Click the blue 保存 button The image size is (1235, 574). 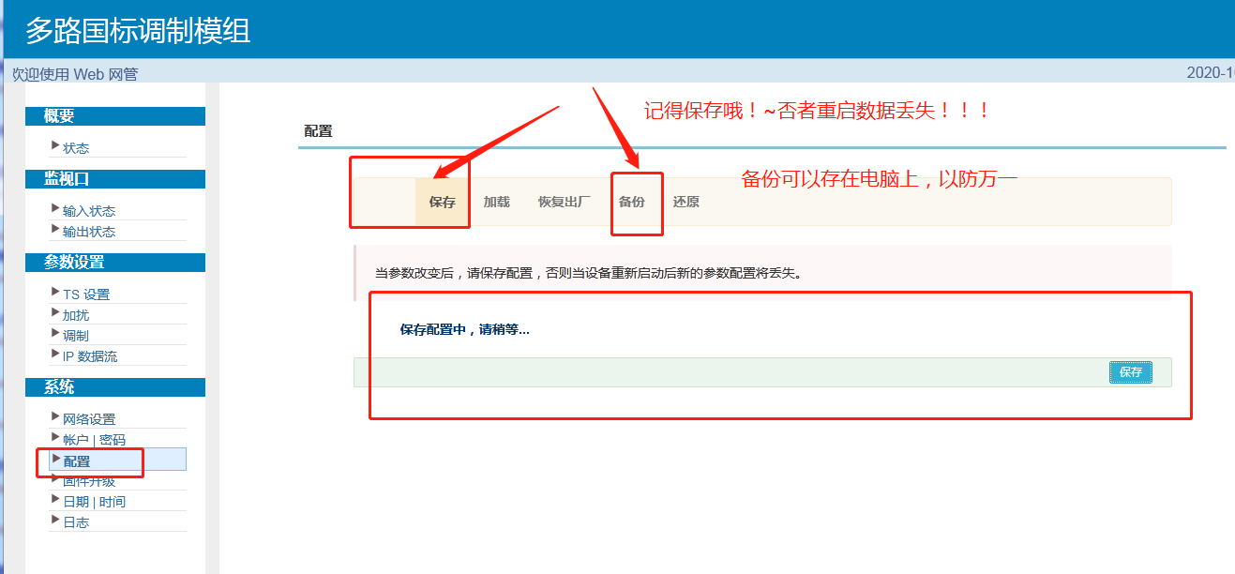coord(1131,372)
